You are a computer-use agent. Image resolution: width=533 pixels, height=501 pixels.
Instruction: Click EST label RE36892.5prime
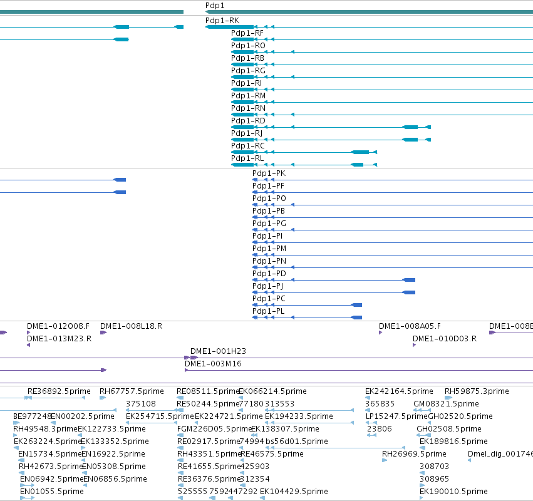(x=59, y=391)
